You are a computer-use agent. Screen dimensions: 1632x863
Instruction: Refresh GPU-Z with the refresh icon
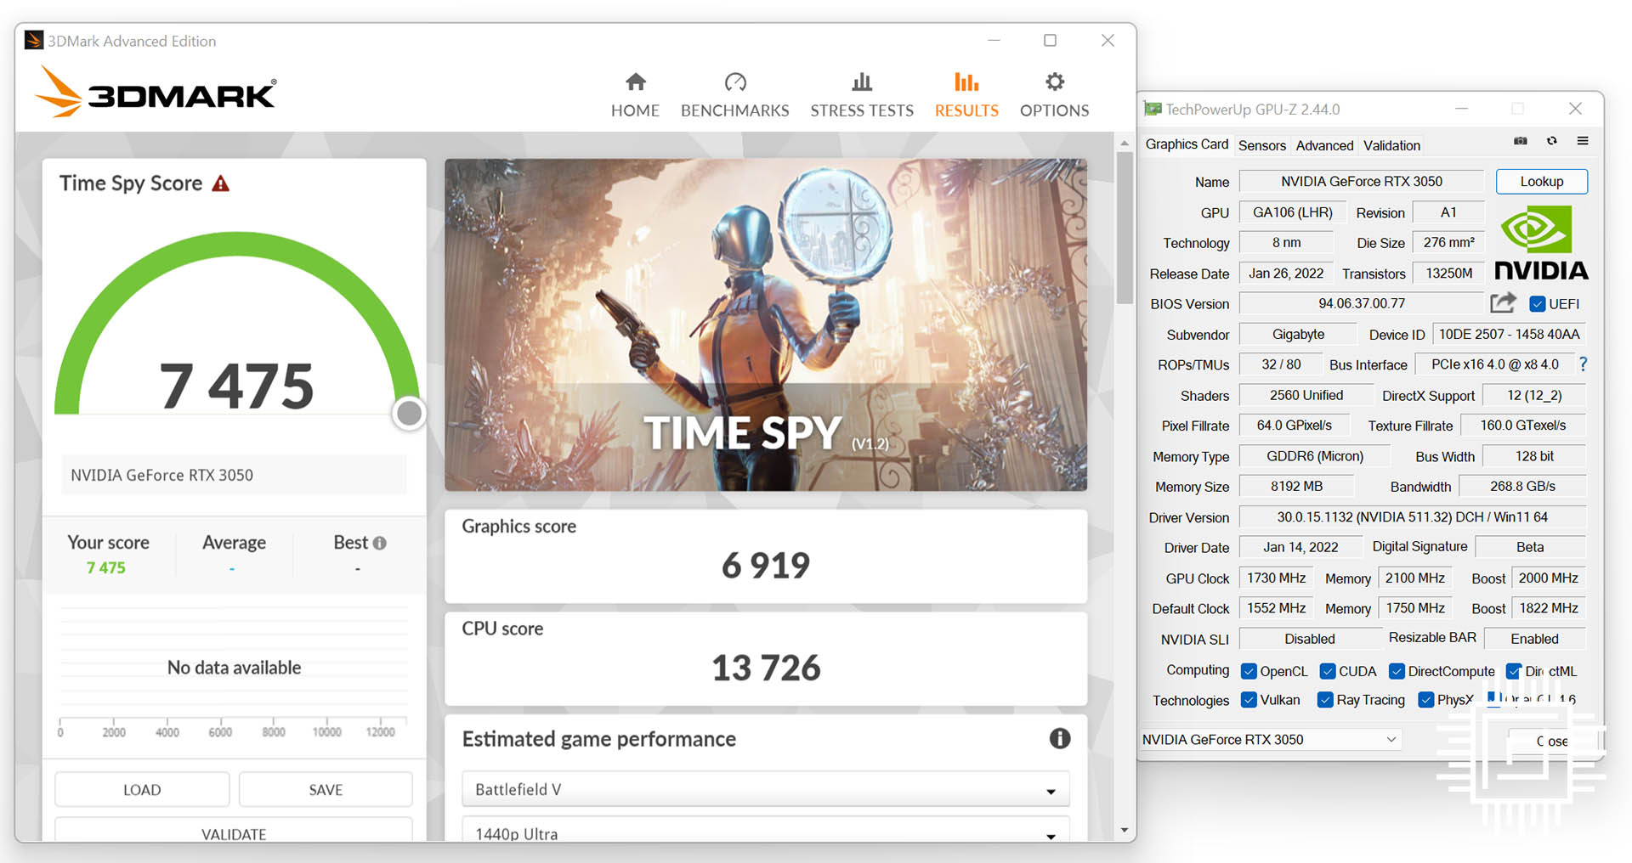1552,141
